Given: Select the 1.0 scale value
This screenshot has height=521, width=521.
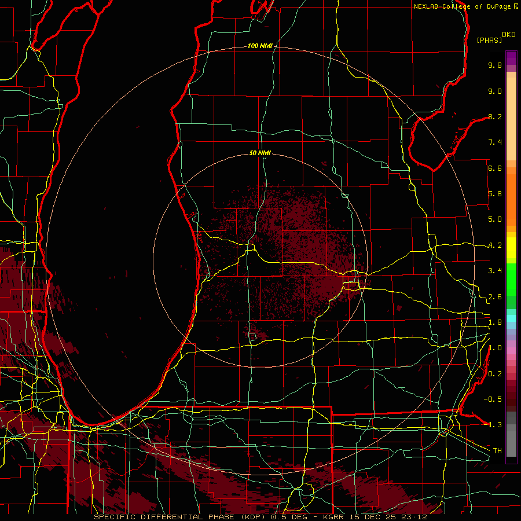Looking at the screenshot, I should (495, 348).
